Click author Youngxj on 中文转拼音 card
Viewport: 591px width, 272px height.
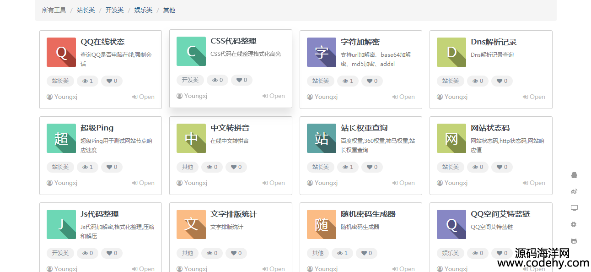pyautogui.click(x=192, y=183)
